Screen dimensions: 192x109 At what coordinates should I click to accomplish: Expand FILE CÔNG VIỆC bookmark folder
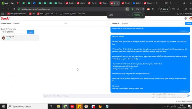click(x=78, y=14)
